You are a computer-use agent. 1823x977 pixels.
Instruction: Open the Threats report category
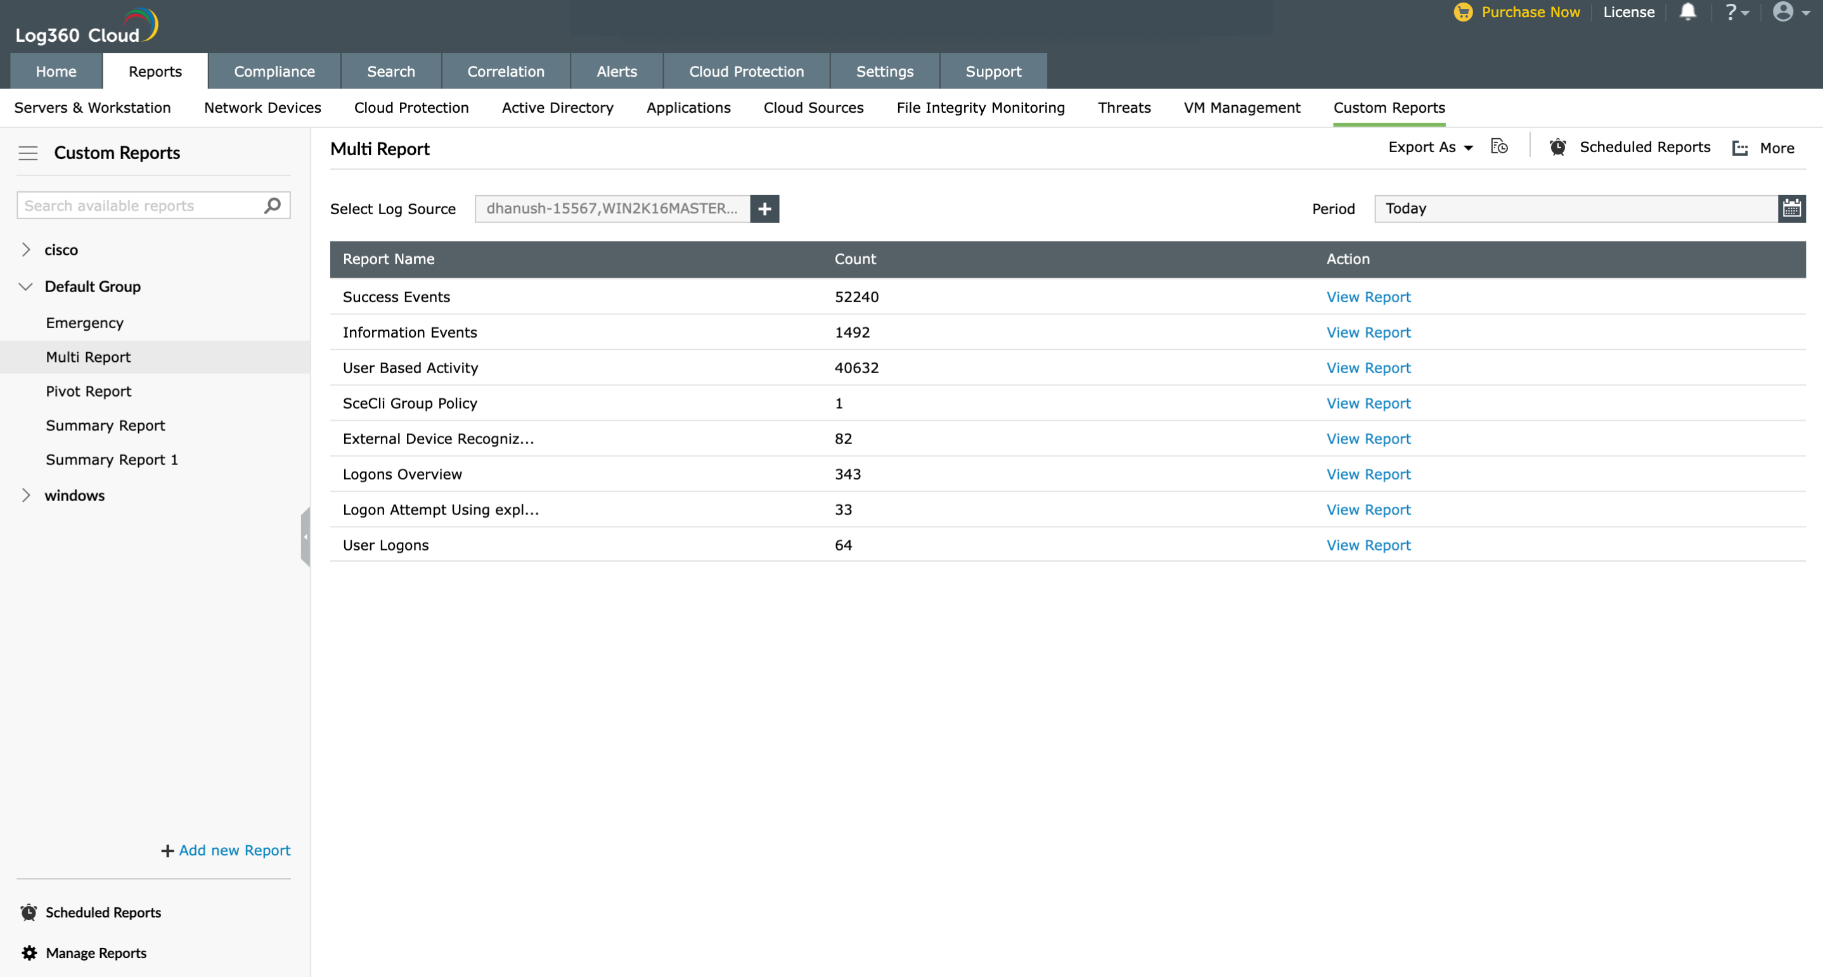click(1124, 108)
